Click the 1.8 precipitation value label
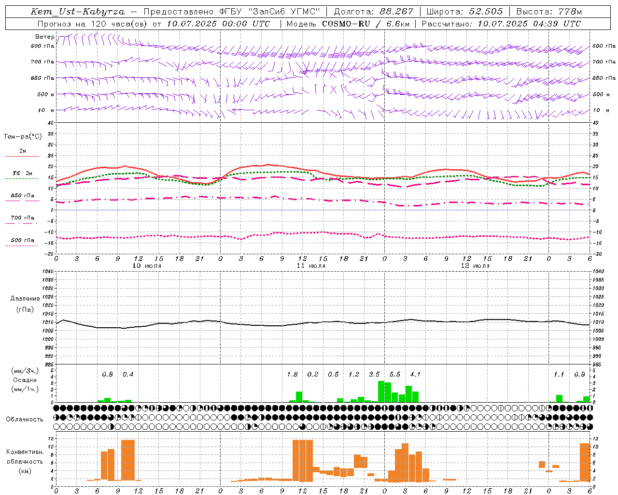 pos(292,374)
